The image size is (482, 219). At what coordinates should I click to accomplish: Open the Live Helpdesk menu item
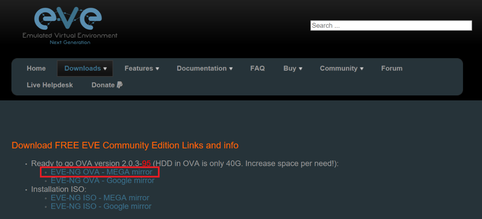point(50,85)
